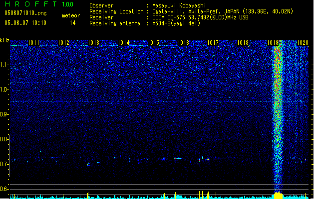
Task: Click the timestamp 05.06.07 10:10
Action: [25, 23]
